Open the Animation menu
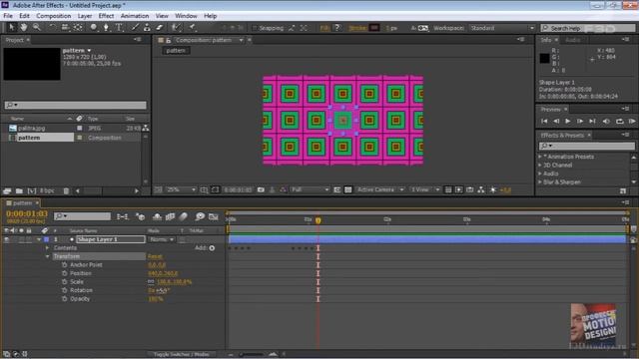The image size is (639, 359). coord(135,16)
